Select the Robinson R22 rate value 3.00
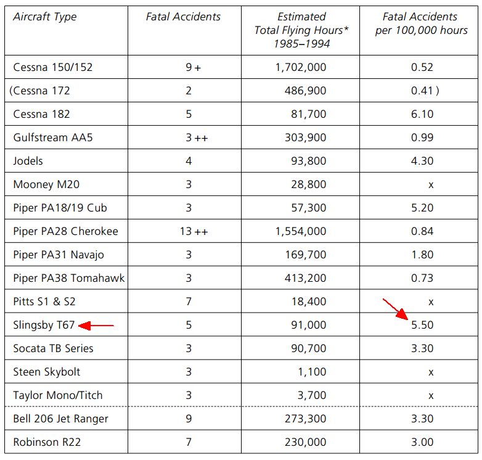The image size is (482, 460). (x=422, y=442)
